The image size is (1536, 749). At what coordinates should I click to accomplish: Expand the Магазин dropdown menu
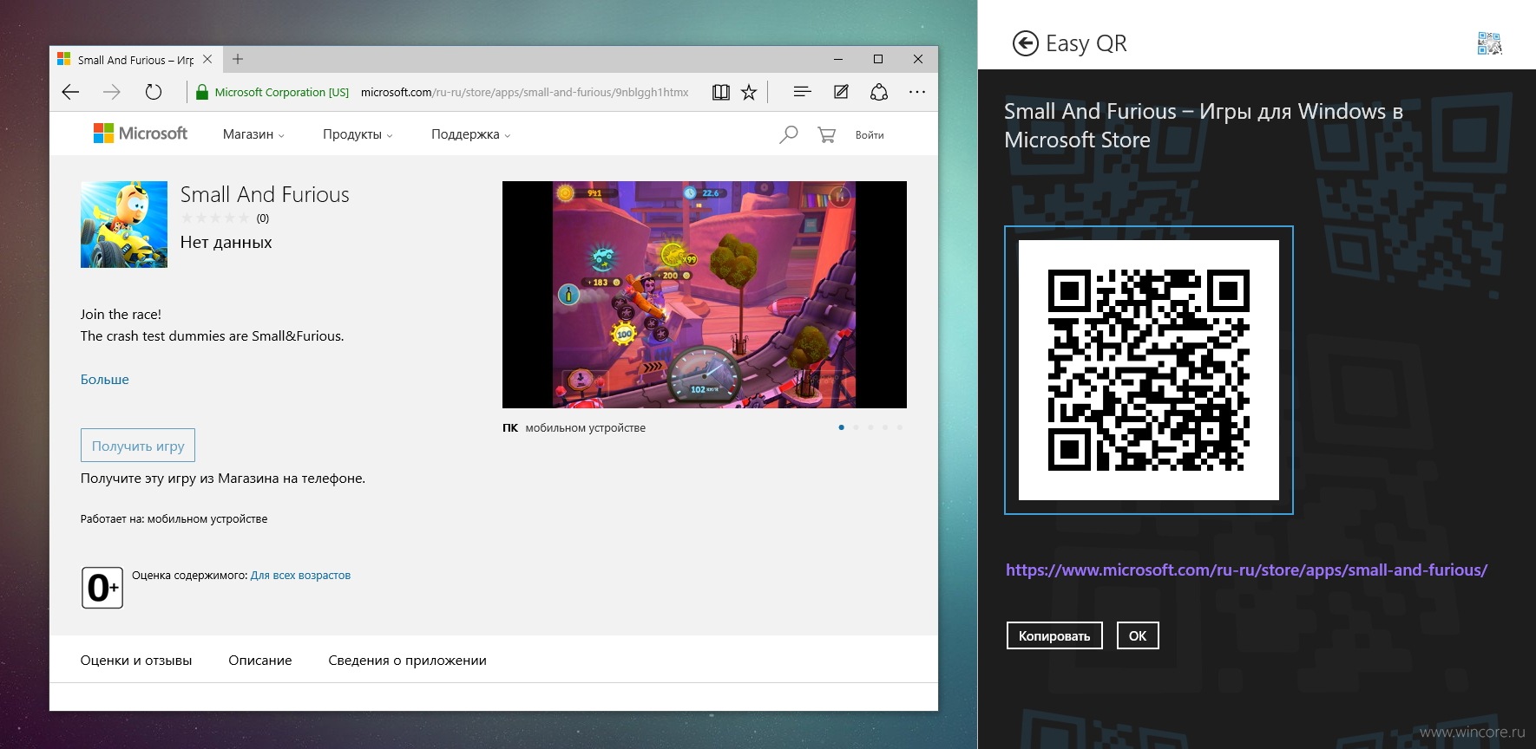[x=253, y=134]
